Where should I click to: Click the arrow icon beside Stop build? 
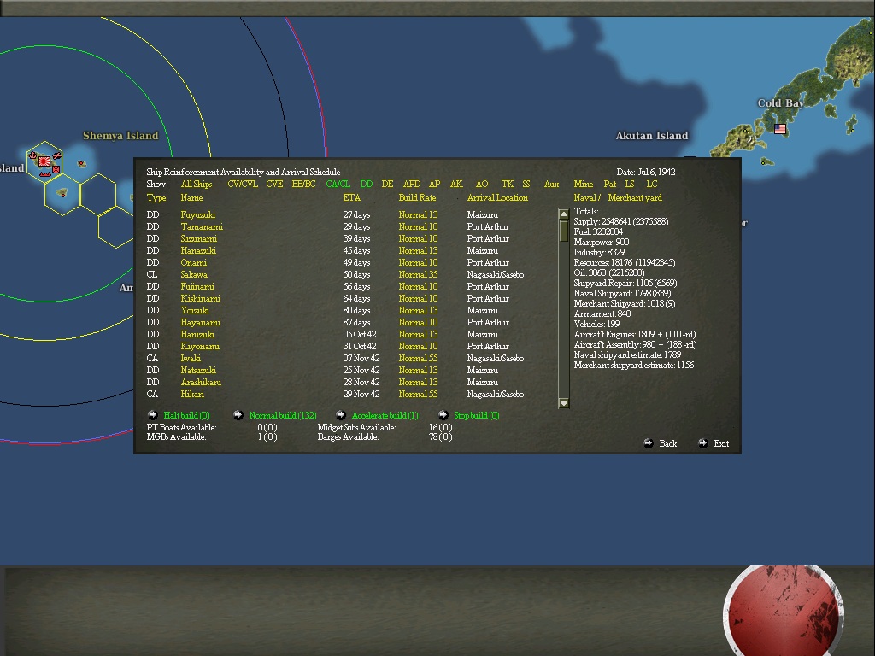443,414
